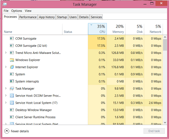Switch to the Startup tab
Viewport: 169px width, 139px height.
[x=62, y=17]
